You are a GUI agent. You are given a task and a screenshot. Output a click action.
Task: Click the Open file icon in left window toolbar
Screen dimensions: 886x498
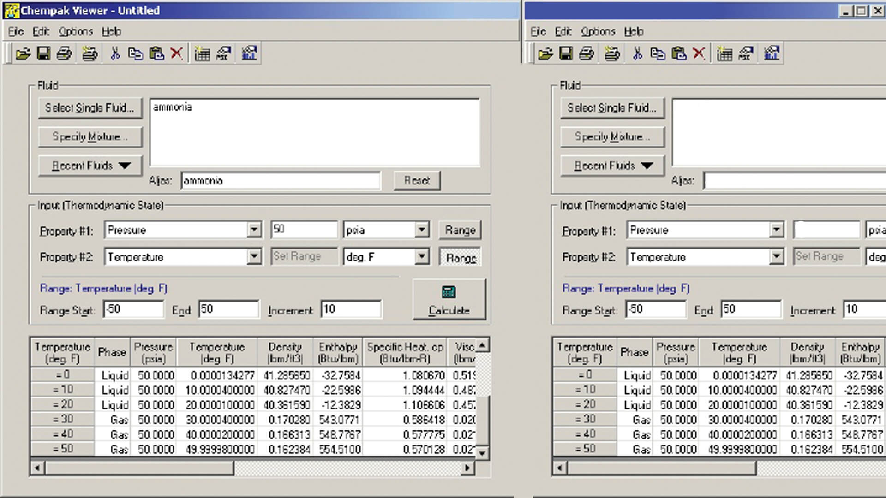(23, 54)
